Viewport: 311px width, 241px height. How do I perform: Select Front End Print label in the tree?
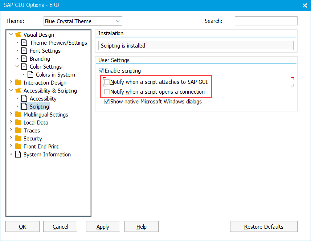pyautogui.click(x=41, y=147)
